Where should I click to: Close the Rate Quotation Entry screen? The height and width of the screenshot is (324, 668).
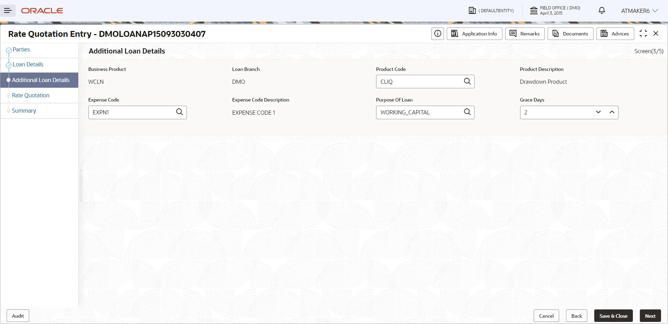[x=656, y=33]
